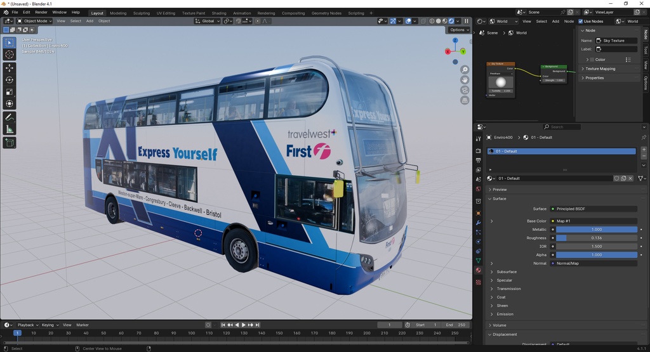
Task: Choose the Add Cube tool
Action: [x=10, y=143]
